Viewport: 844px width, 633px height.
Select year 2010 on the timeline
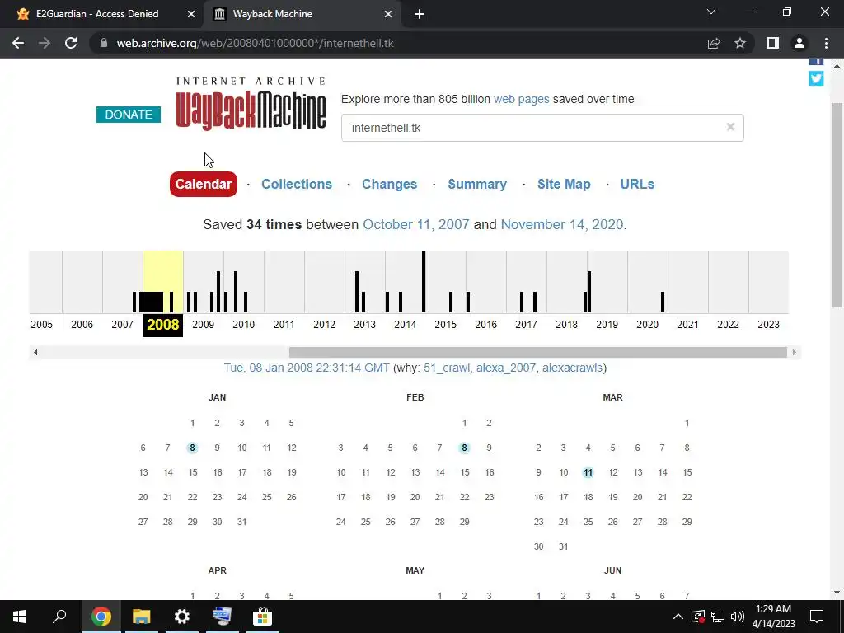coord(243,325)
